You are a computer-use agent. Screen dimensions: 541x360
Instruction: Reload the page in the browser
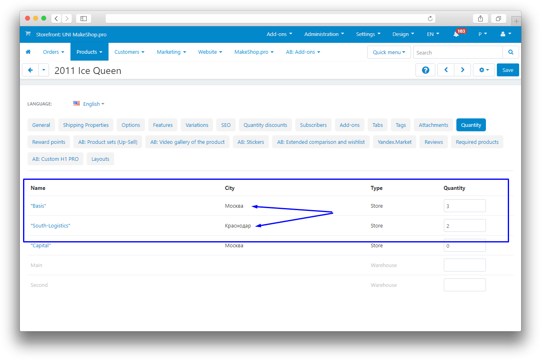point(430,19)
